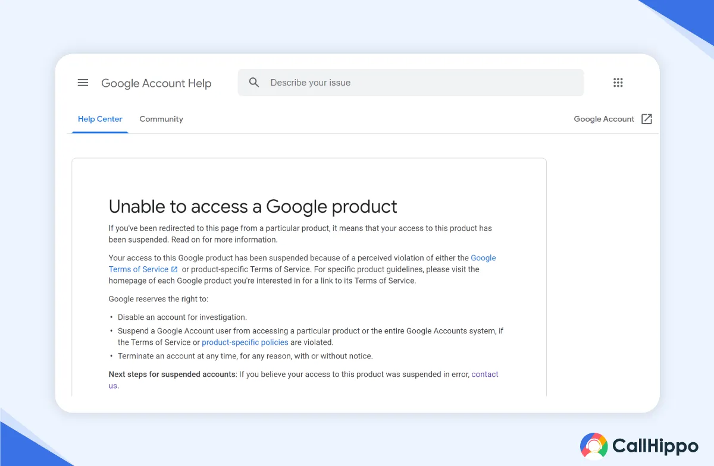
Task: Focus the Describe your issue search field
Action: pyautogui.click(x=411, y=83)
